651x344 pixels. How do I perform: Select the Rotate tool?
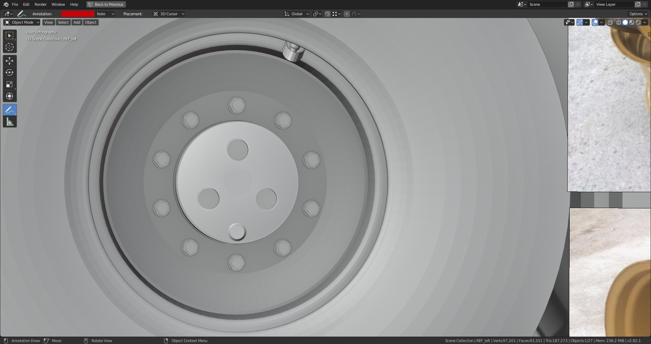pyautogui.click(x=9, y=73)
